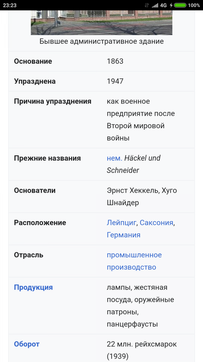Follow the Саксония link

[x=156, y=223]
